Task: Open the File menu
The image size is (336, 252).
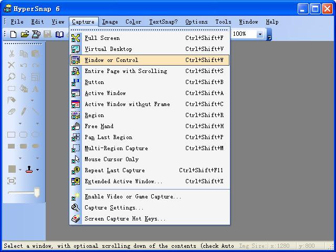Action: [x=17, y=22]
